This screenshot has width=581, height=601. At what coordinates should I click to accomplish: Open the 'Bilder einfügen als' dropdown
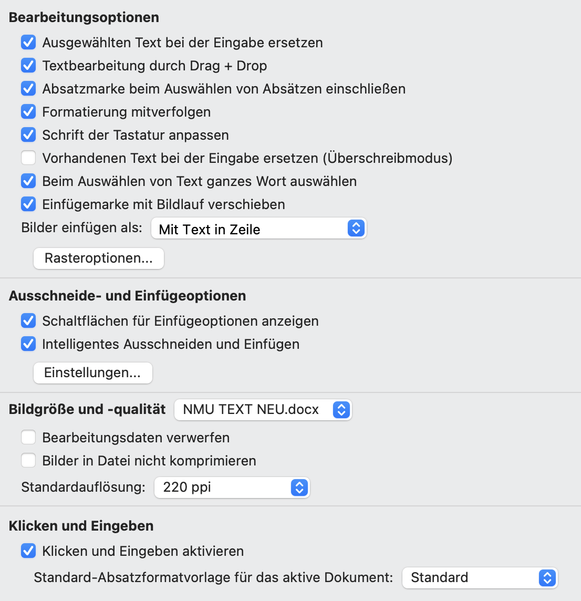(x=258, y=229)
